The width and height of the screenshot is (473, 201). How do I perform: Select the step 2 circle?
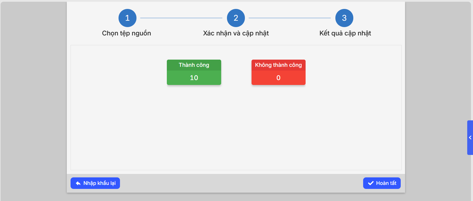coord(236,18)
